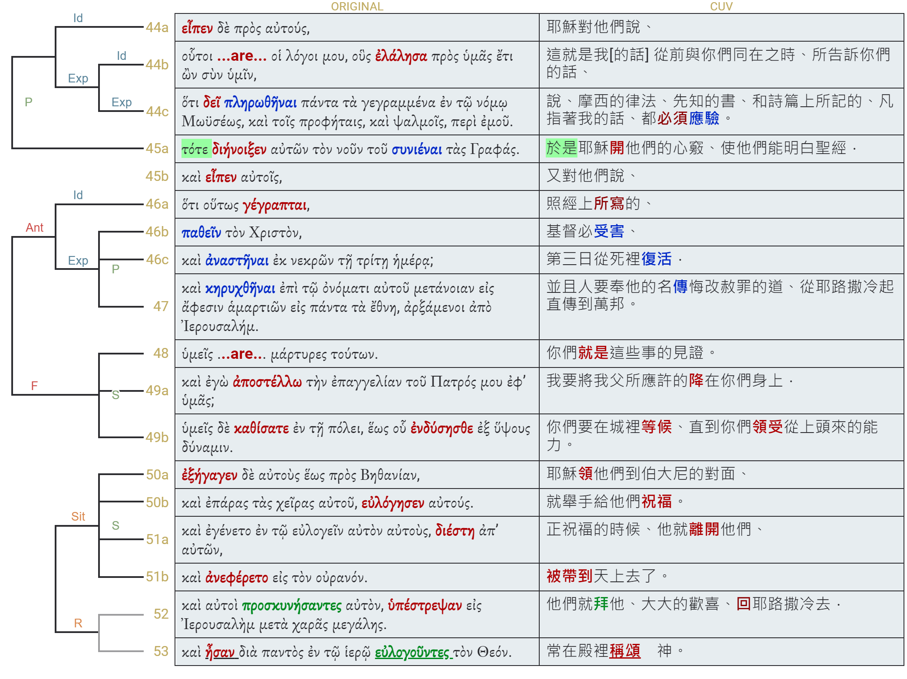Select verse label 47
The width and height of the screenshot is (907, 679).
(161, 306)
